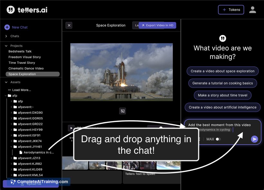This screenshot has width=264, height=190.
Task: Click the New Chat plus icon
Action: [7, 27]
